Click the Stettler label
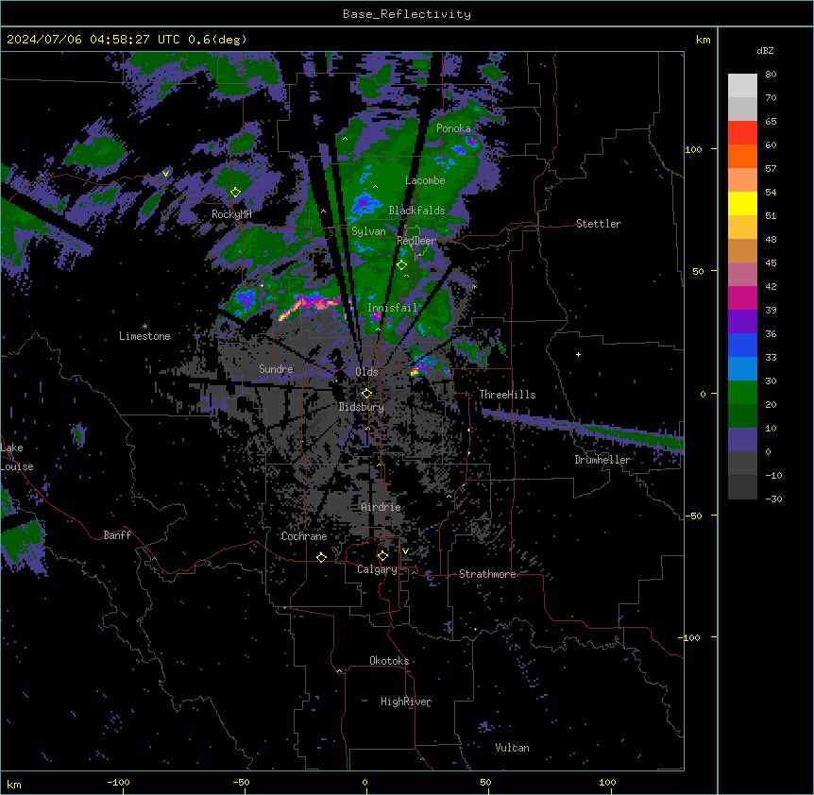Screen dimensions: 814x795 (599, 224)
